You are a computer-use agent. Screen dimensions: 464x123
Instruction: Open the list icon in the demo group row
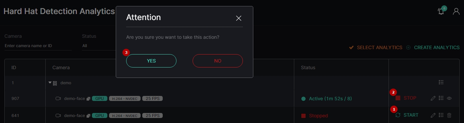click(441, 82)
